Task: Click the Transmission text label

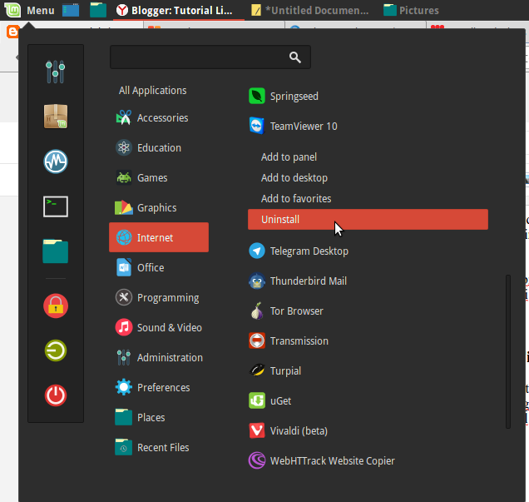Action: pos(299,341)
